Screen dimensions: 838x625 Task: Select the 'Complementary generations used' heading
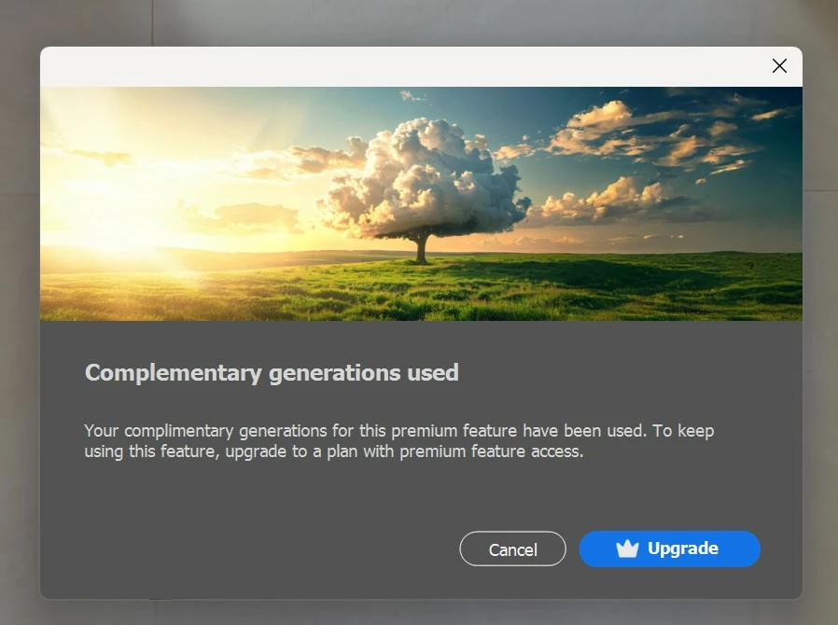point(272,373)
